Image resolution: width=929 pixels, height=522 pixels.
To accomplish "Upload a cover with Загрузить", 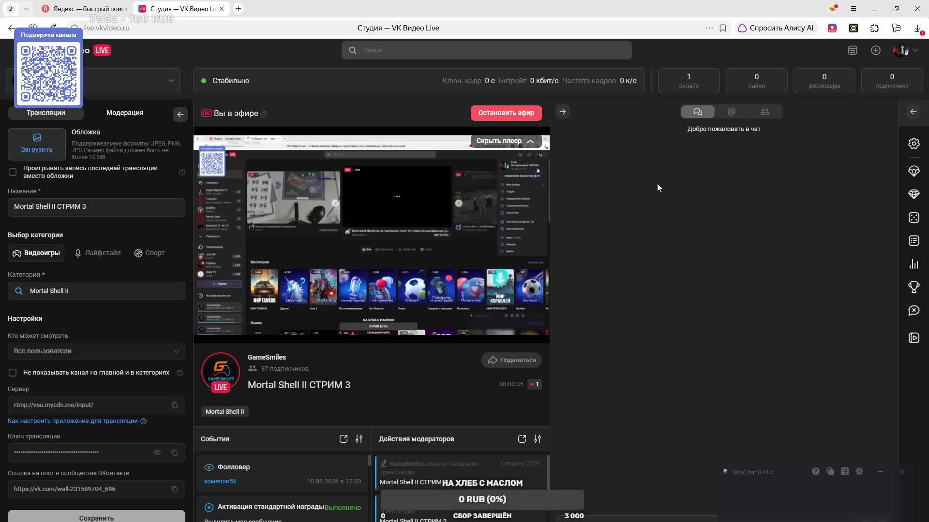I will coord(37,144).
